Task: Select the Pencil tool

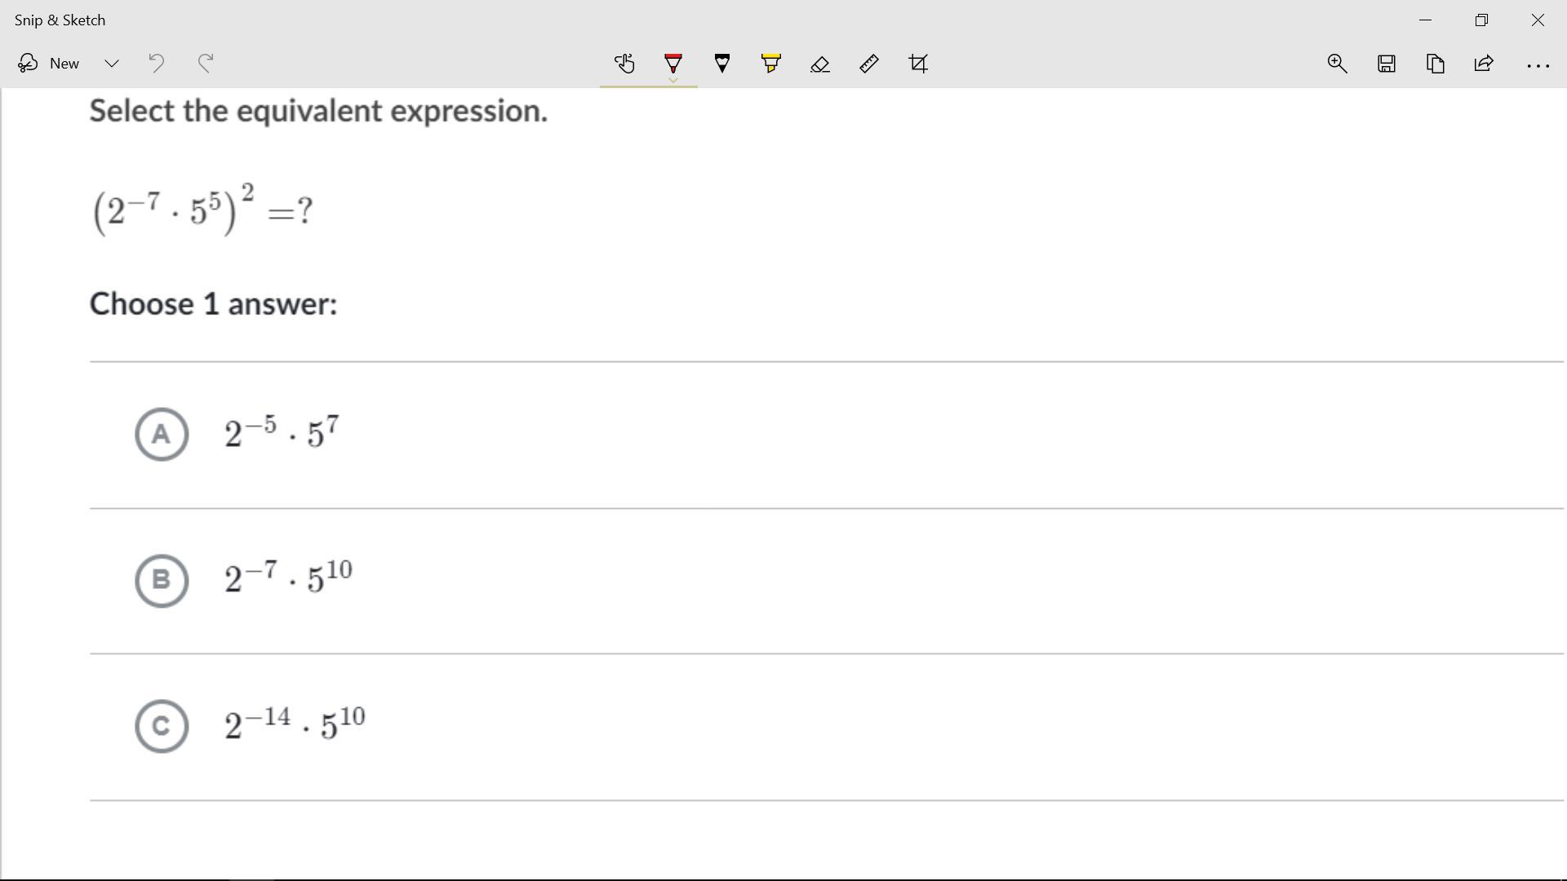Action: tap(722, 64)
